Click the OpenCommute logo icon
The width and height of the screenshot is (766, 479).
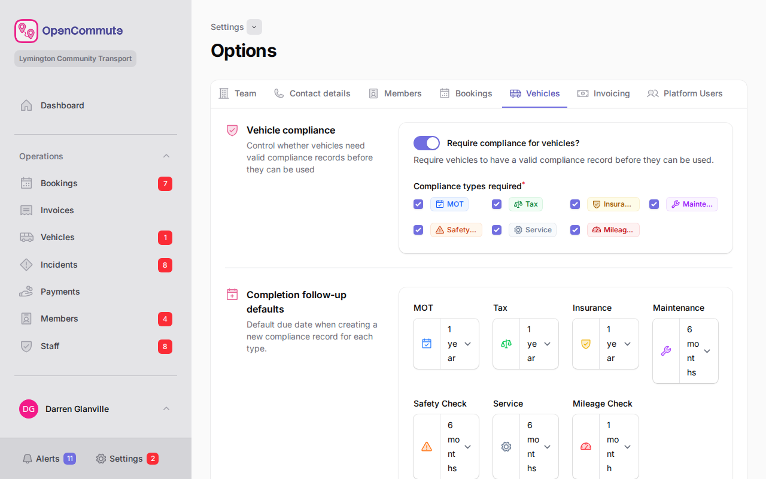click(x=26, y=31)
